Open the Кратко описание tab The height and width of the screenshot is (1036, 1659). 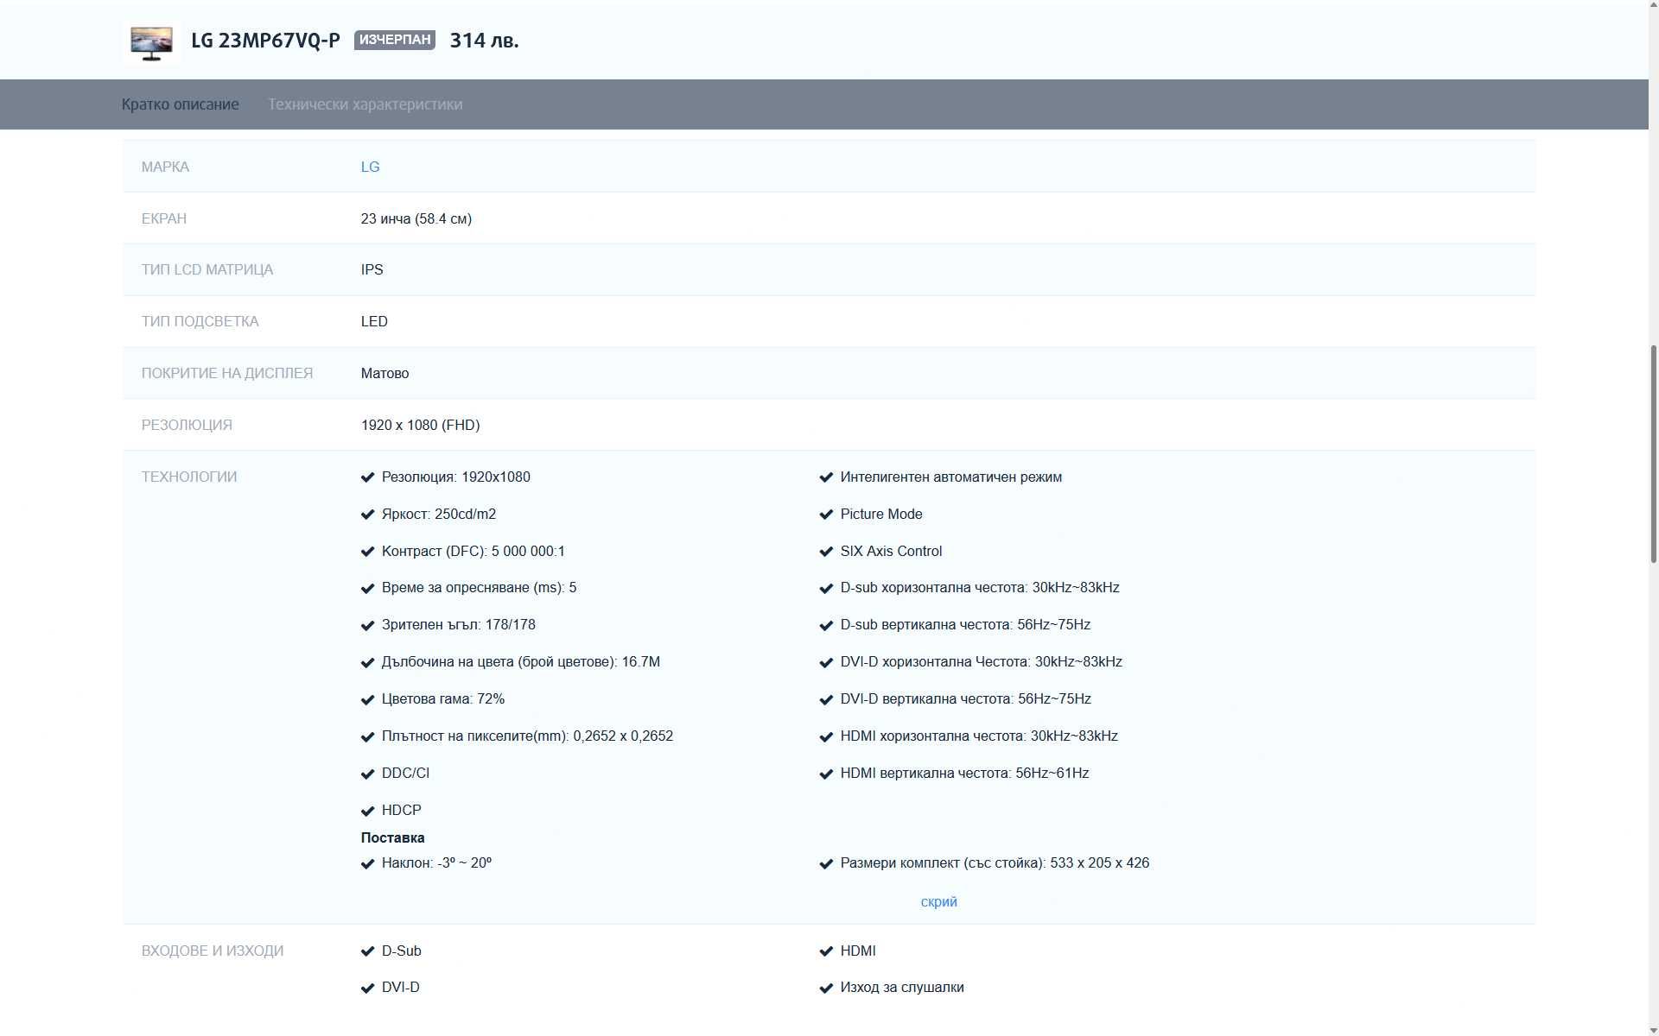pos(180,104)
